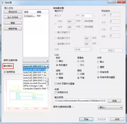Toggle the 启用预览 checkbox
127x124 pixels.
click(5, 72)
